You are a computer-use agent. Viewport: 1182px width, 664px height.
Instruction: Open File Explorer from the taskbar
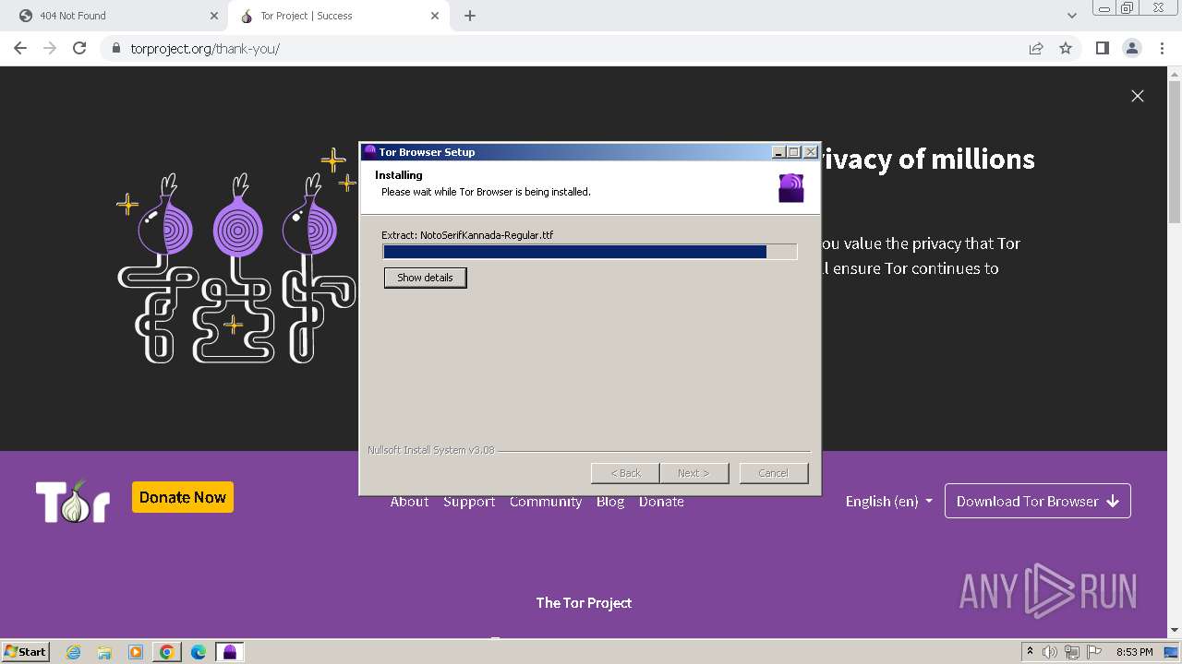[104, 652]
